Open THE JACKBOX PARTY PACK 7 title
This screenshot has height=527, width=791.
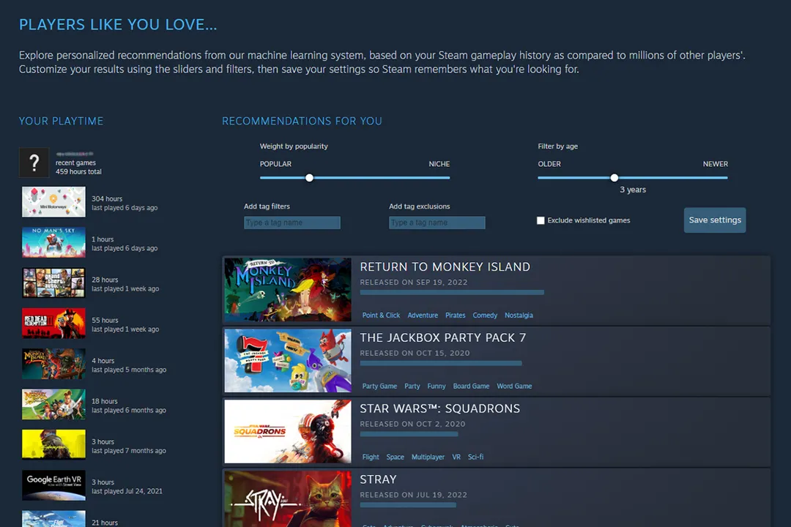click(443, 338)
